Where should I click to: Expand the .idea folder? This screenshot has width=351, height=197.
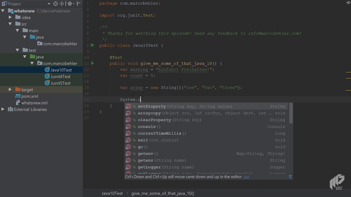pos(10,17)
